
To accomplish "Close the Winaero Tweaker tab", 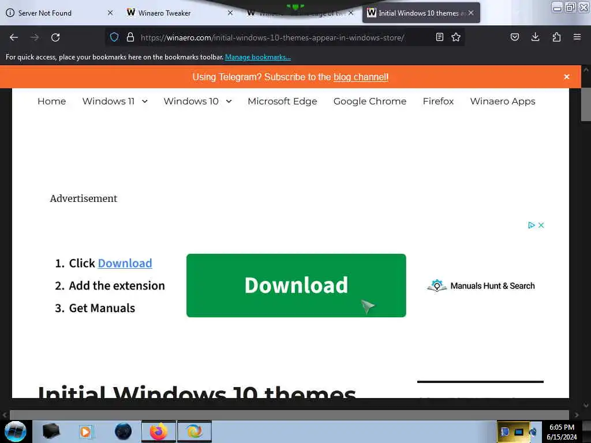I will tap(230, 13).
